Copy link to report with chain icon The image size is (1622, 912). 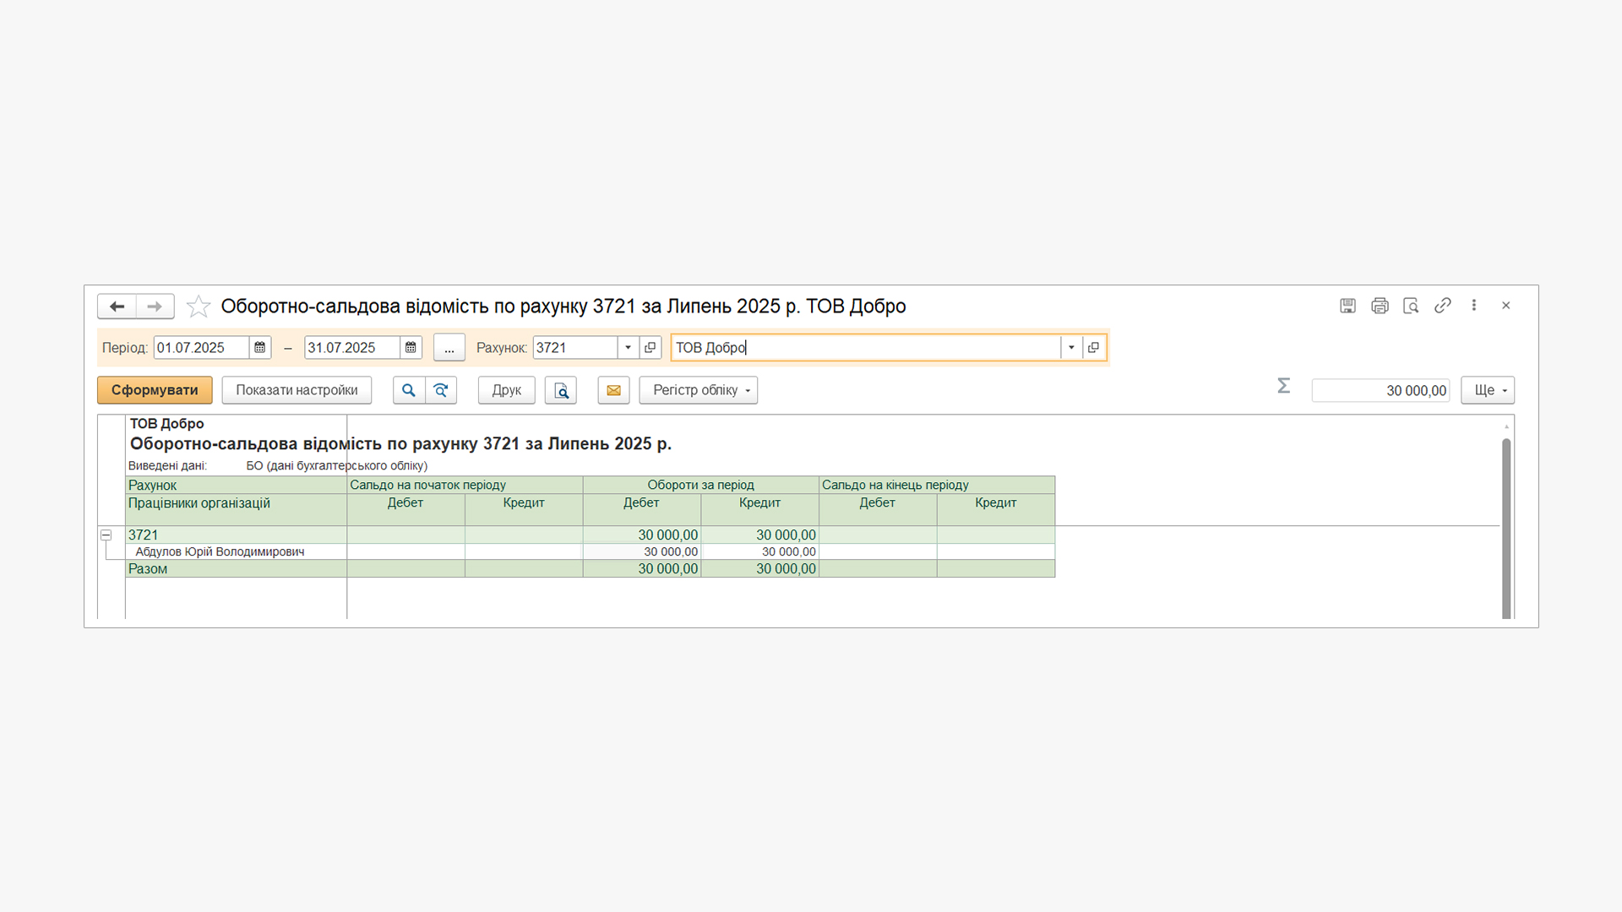click(x=1443, y=306)
